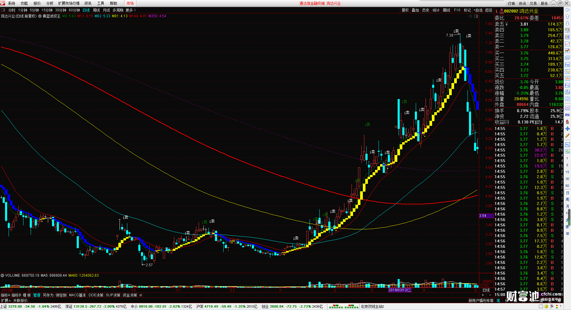Open the 功能 menu
Viewport: 571px width, 310px height.
24,3
